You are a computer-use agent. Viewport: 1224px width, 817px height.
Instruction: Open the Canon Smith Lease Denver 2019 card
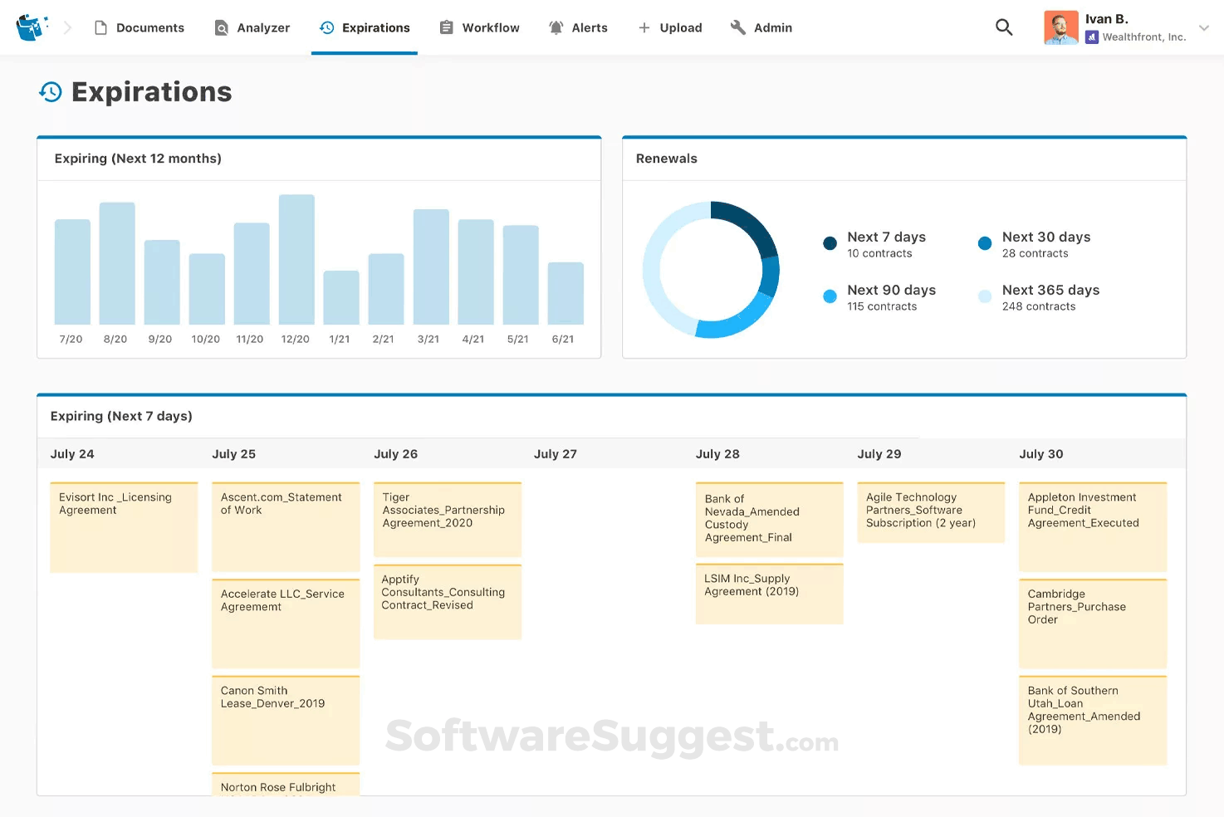pyautogui.click(x=285, y=718)
